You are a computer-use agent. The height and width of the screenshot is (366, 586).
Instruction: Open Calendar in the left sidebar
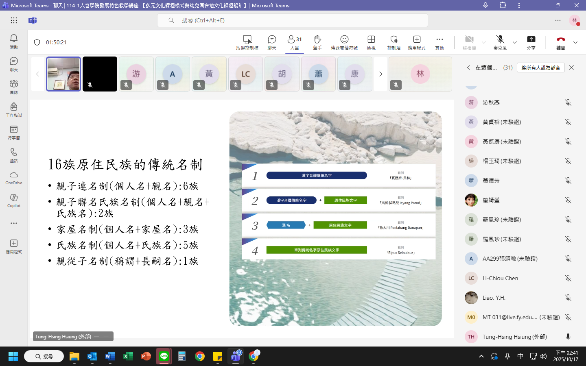14,132
